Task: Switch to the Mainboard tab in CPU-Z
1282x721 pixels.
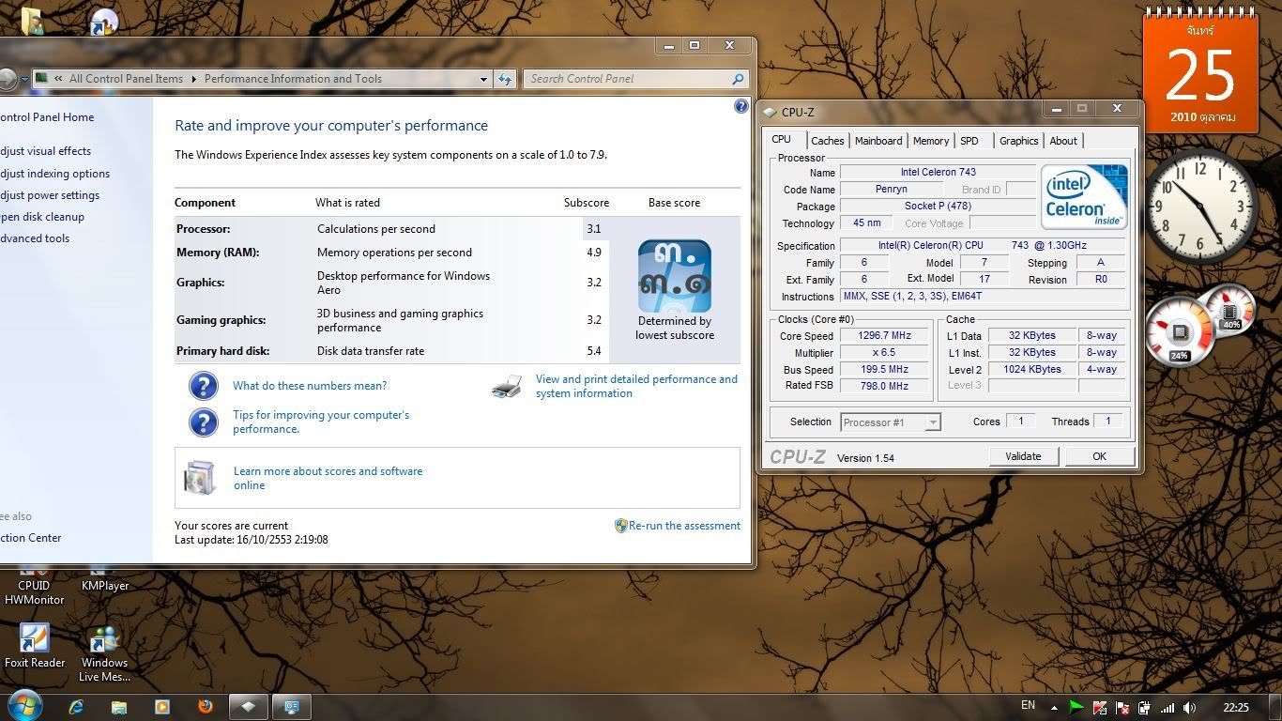Action: [x=878, y=141]
